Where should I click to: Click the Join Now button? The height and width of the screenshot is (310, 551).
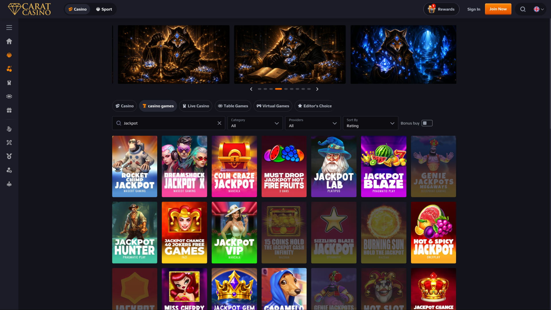tap(498, 9)
